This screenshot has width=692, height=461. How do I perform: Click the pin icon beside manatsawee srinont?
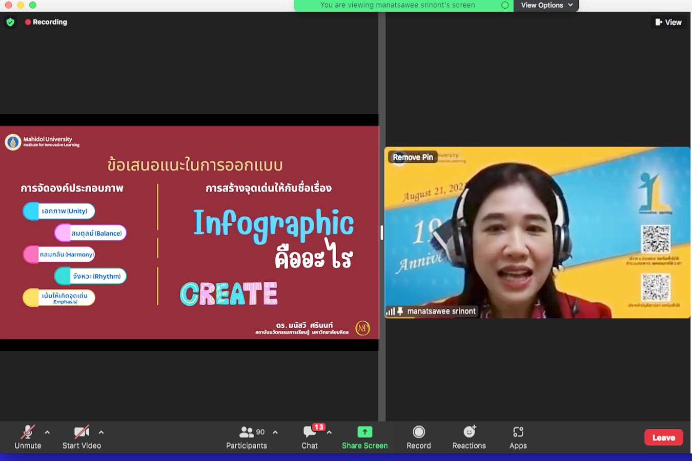[400, 311]
